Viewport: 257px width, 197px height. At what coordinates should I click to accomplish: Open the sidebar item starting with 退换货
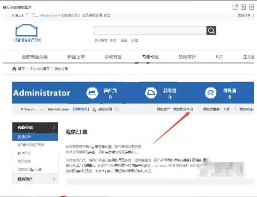30,169
